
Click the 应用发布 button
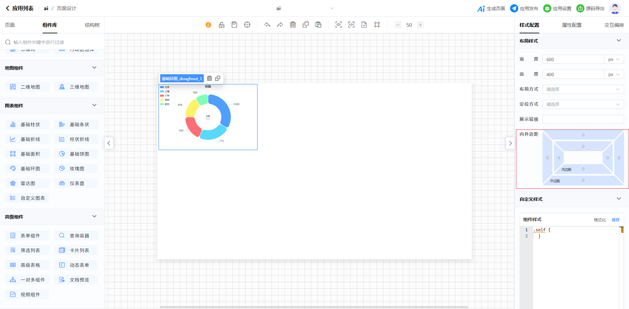coord(524,9)
